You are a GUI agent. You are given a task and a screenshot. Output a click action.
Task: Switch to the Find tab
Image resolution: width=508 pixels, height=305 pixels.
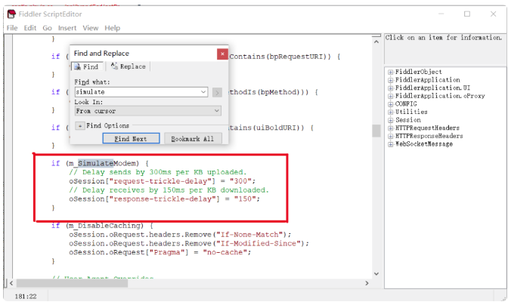point(87,66)
